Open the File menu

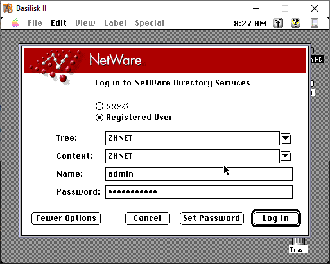tap(35, 23)
